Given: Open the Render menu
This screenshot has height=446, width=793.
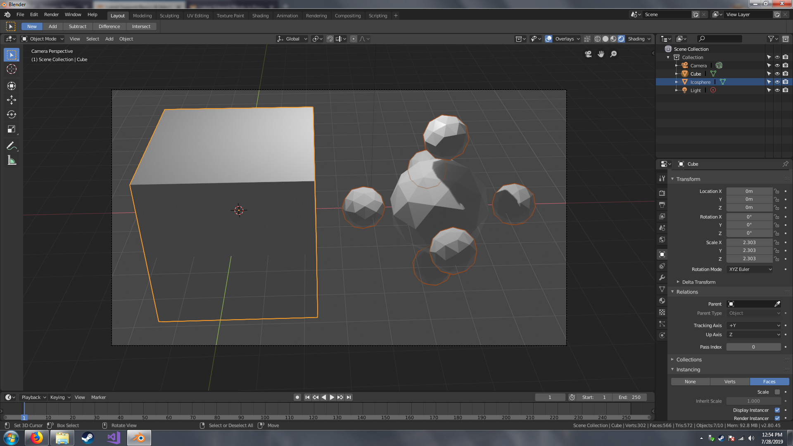Looking at the screenshot, I should [51, 14].
